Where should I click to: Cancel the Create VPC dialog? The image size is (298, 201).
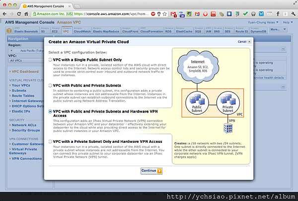coord(244,42)
